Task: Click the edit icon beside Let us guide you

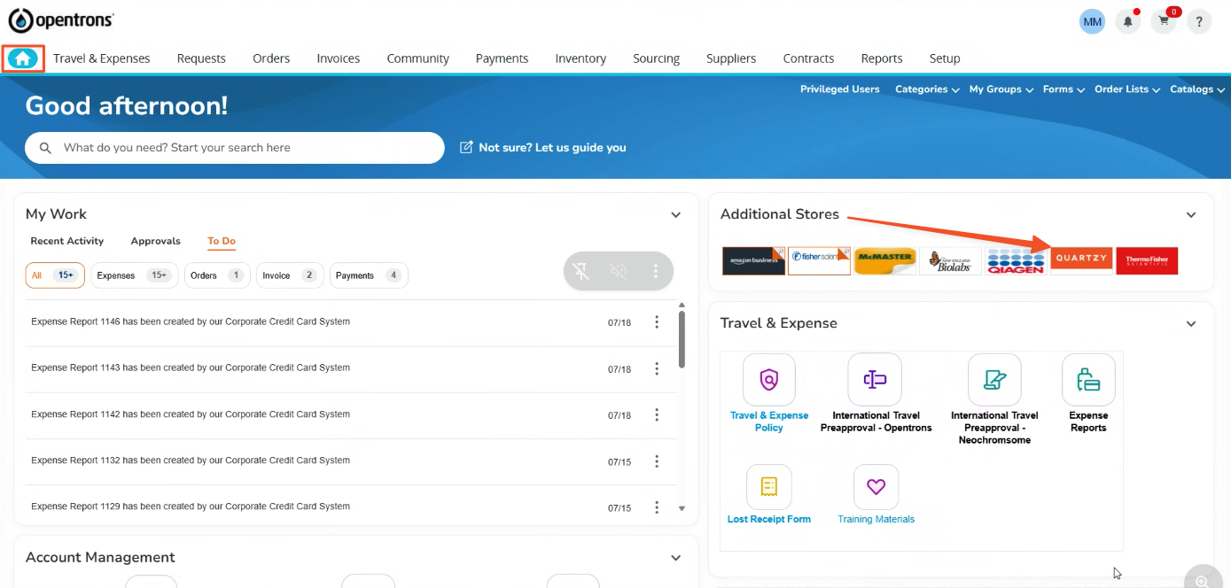Action: (466, 148)
